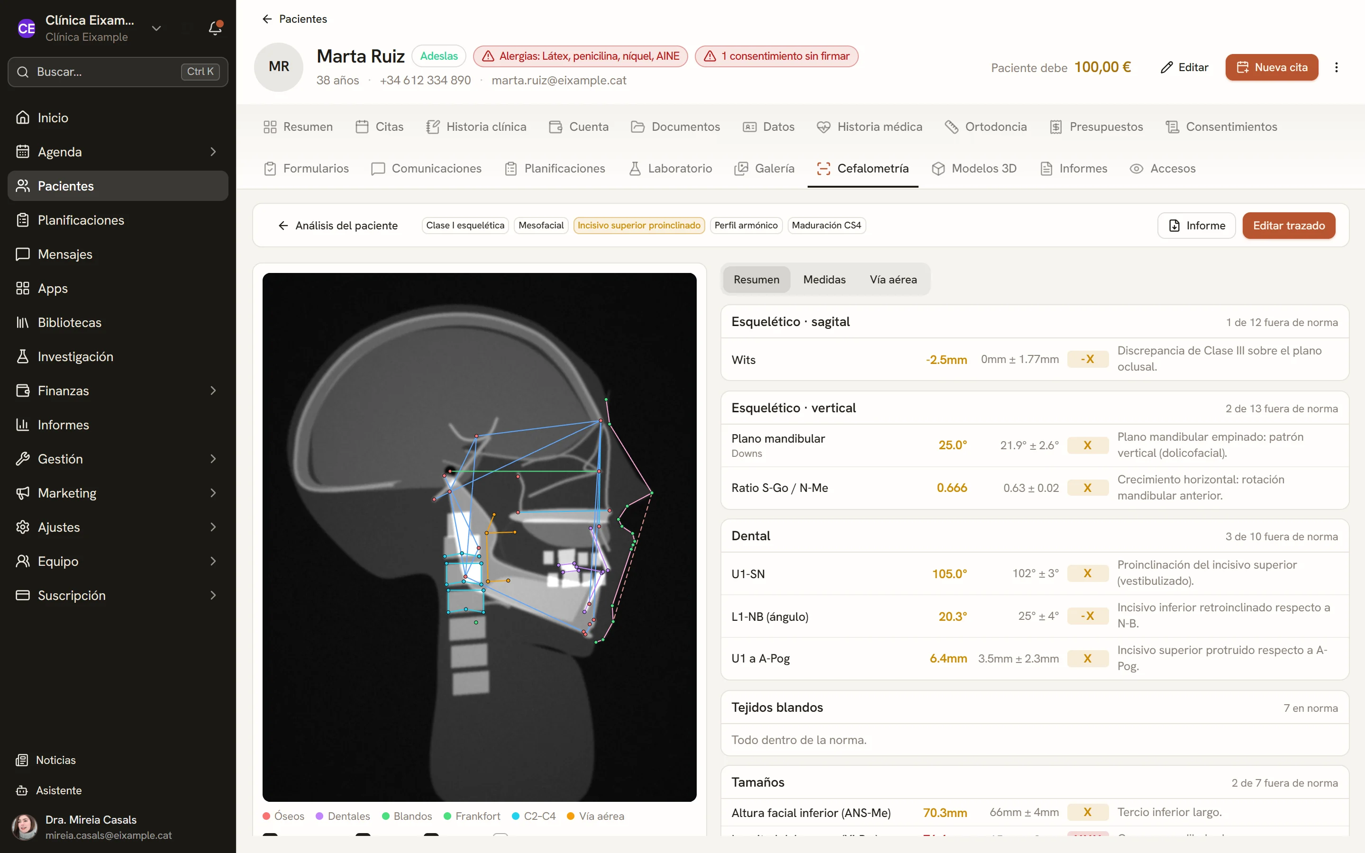Toggle the Blandos landmark legend
The width and height of the screenshot is (1365, 853).
click(407, 816)
